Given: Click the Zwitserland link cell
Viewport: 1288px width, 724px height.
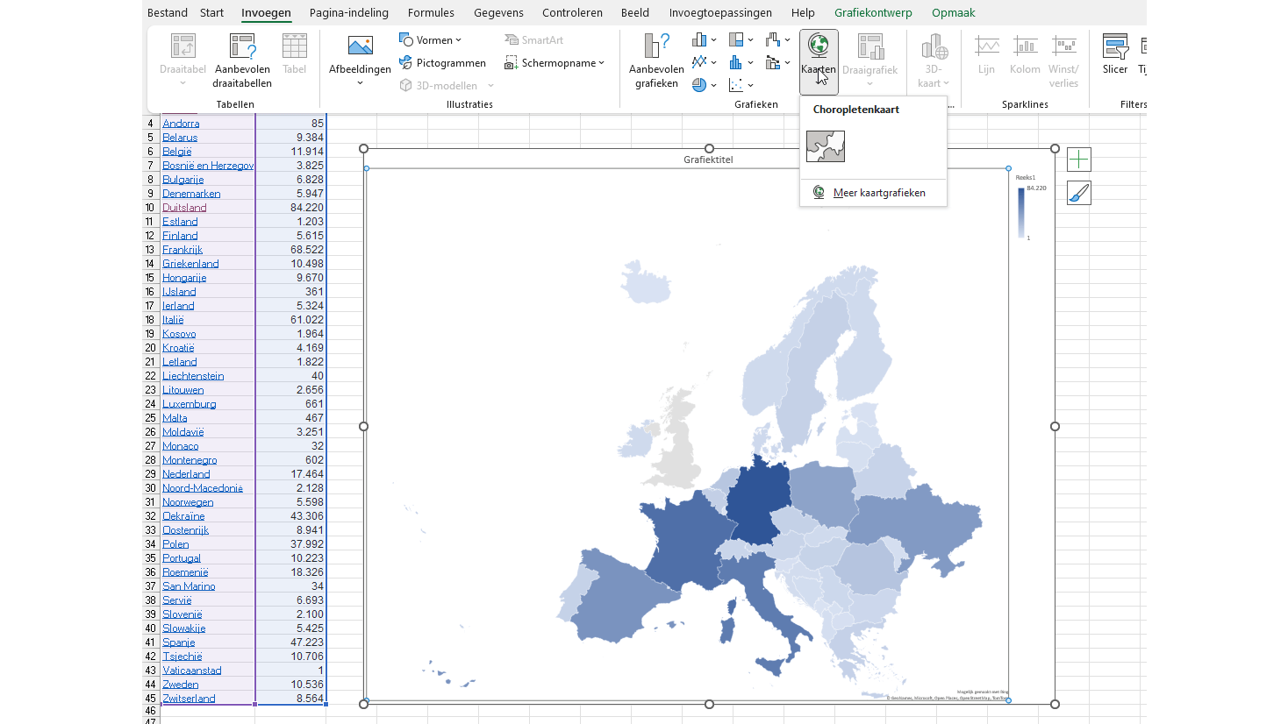Looking at the screenshot, I should click(189, 699).
